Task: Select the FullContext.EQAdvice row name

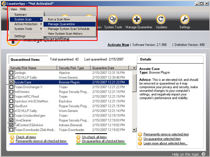Action: (x=29, y=125)
